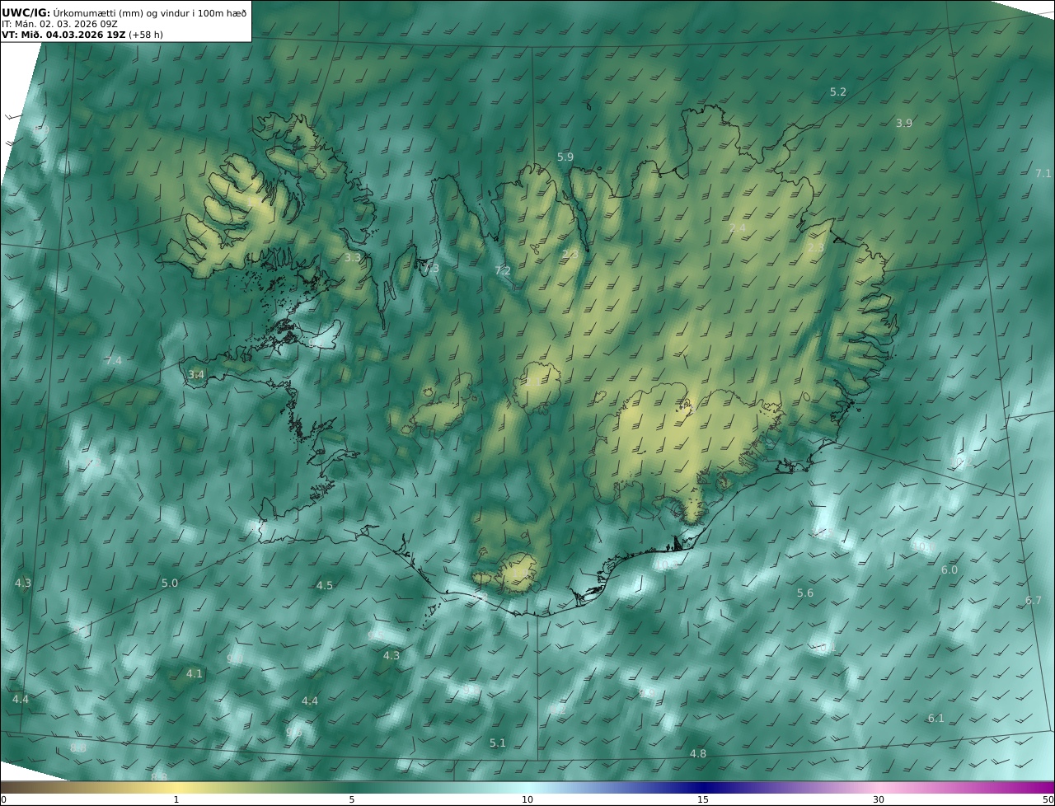Click the colorbar tick label 10
Screen dimensions: 1055x806
point(527,799)
